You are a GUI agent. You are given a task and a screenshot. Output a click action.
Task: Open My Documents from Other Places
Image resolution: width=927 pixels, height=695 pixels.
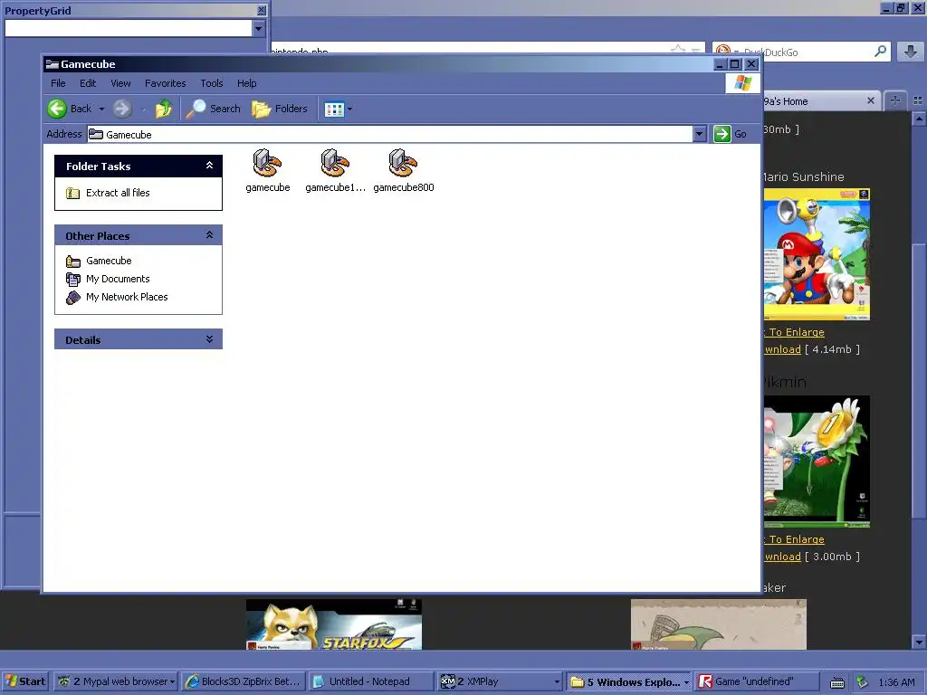coord(118,279)
